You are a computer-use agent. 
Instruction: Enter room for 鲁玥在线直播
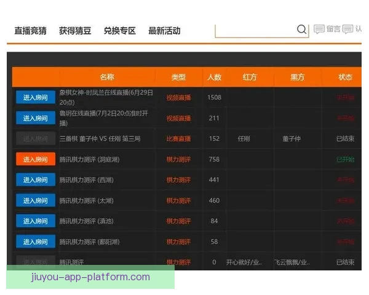[36, 118]
